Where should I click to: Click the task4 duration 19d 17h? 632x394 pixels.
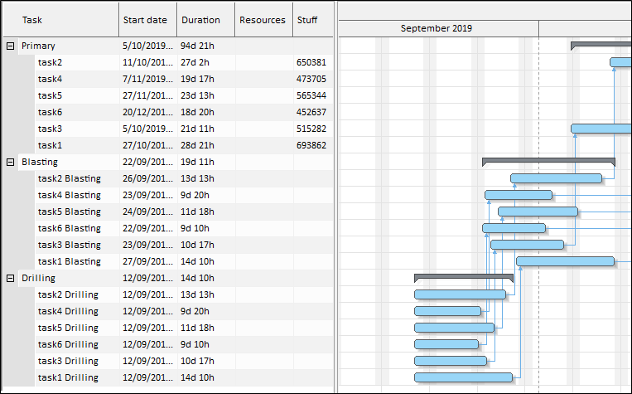(x=197, y=79)
